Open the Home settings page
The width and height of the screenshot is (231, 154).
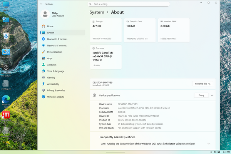point(50,26)
